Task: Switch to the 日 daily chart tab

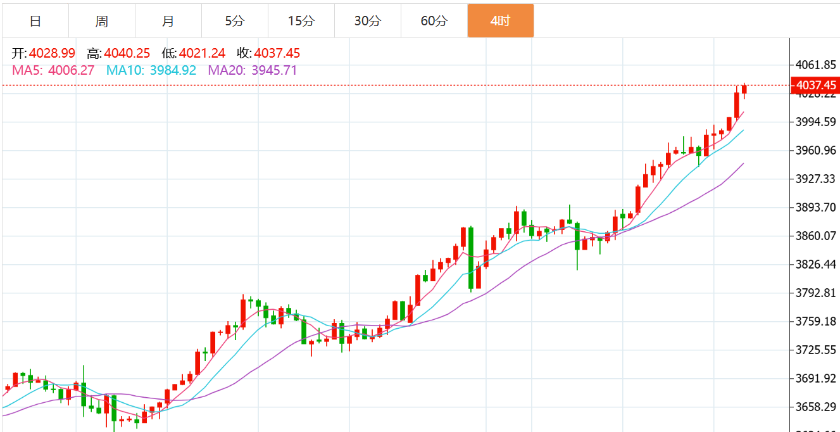Action: [x=35, y=21]
